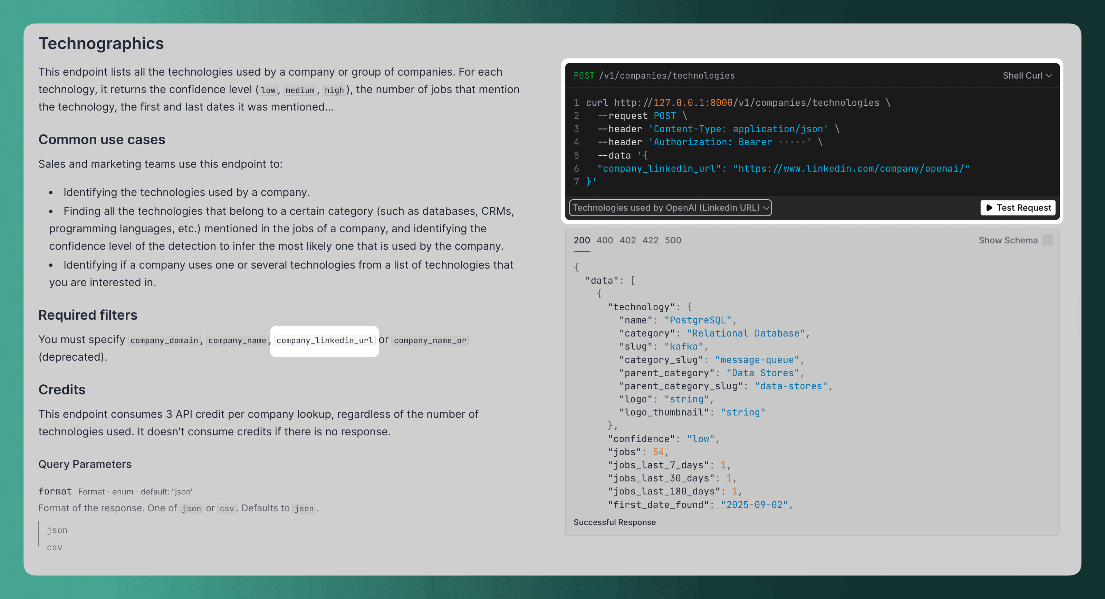Screen dimensions: 1105x599
Task: Click the format query parameter name
Action: click(55, 491)
